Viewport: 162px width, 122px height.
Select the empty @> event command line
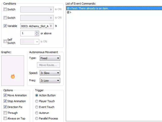click(114, 12)
